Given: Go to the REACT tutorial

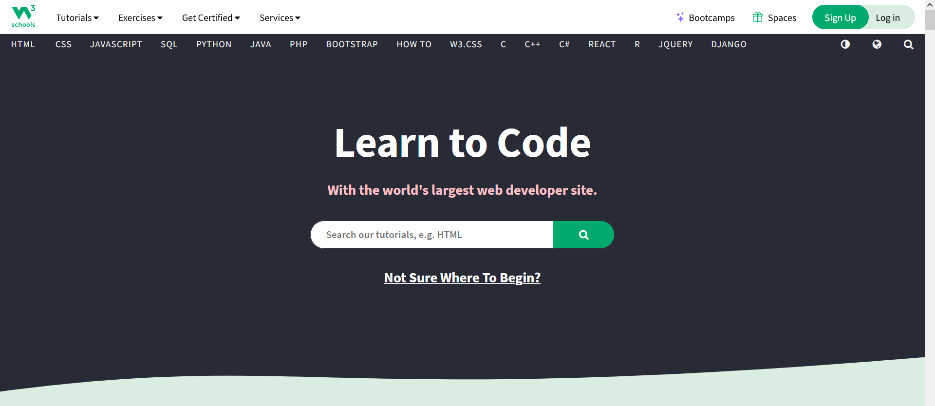Looking at the screenshot, I should (602, 44).
